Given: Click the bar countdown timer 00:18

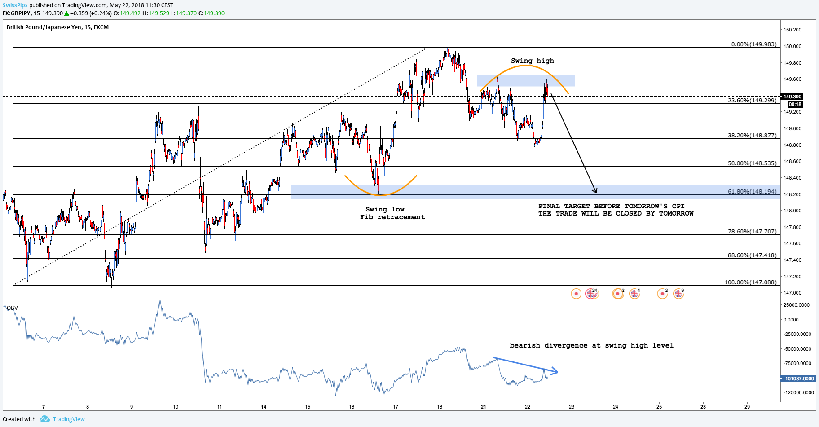Looking at the screenshot, I should point(795,104).
